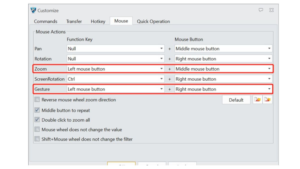
Task: Click the export mouse settings folder icon
Action: 267,100
